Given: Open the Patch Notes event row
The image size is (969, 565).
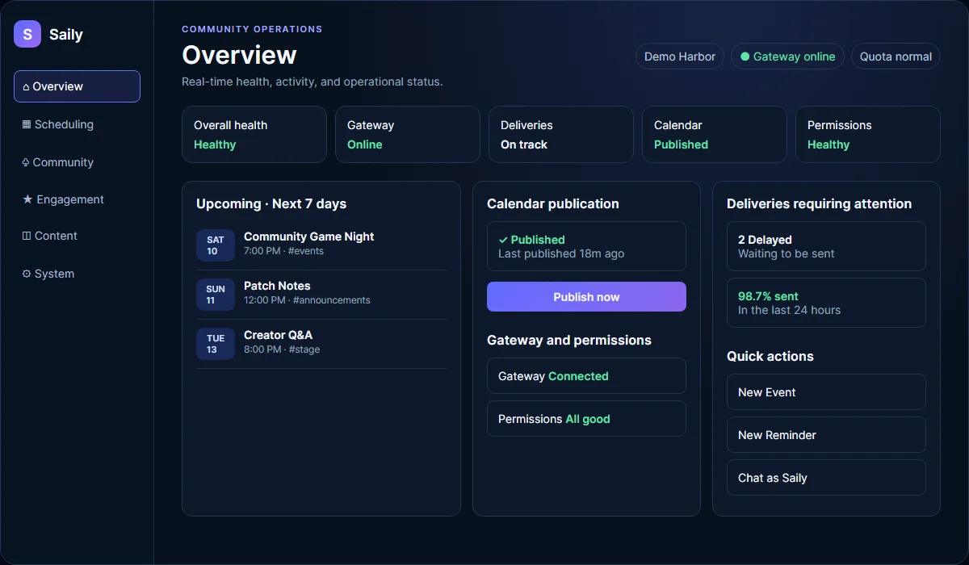Looking at the screenshot, I should point(321,294).
